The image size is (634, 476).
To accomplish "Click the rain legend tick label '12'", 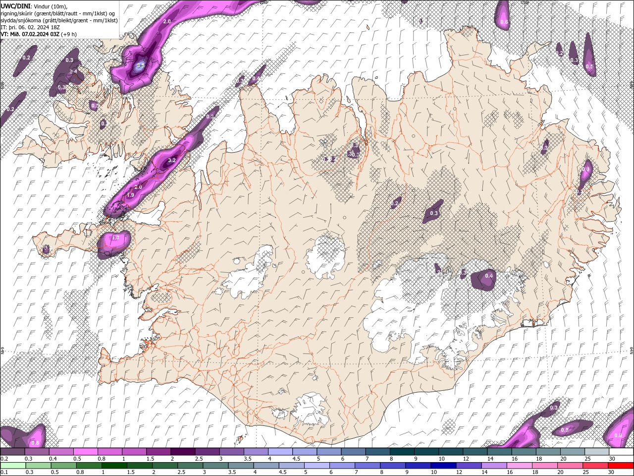I will click(459, 472).
